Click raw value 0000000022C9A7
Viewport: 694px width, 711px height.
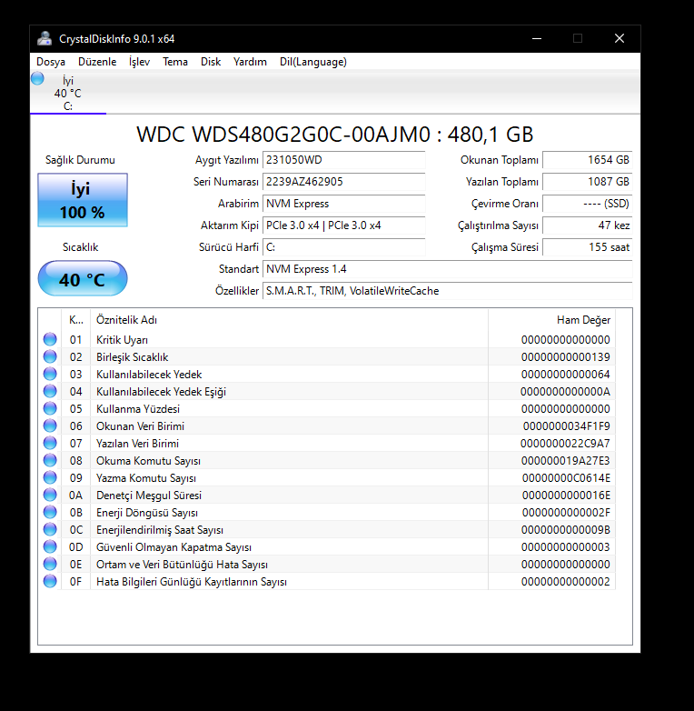[x=565, y=443]
